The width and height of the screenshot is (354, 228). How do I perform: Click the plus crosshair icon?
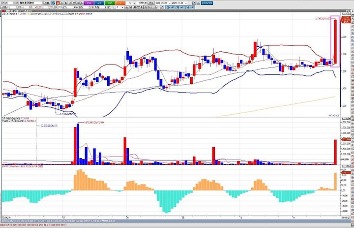pos(126,7)
